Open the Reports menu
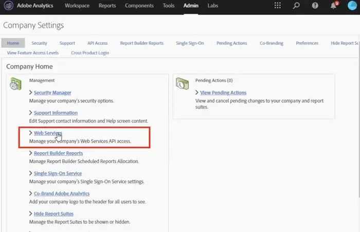360x232 pixels. [107, 6]
